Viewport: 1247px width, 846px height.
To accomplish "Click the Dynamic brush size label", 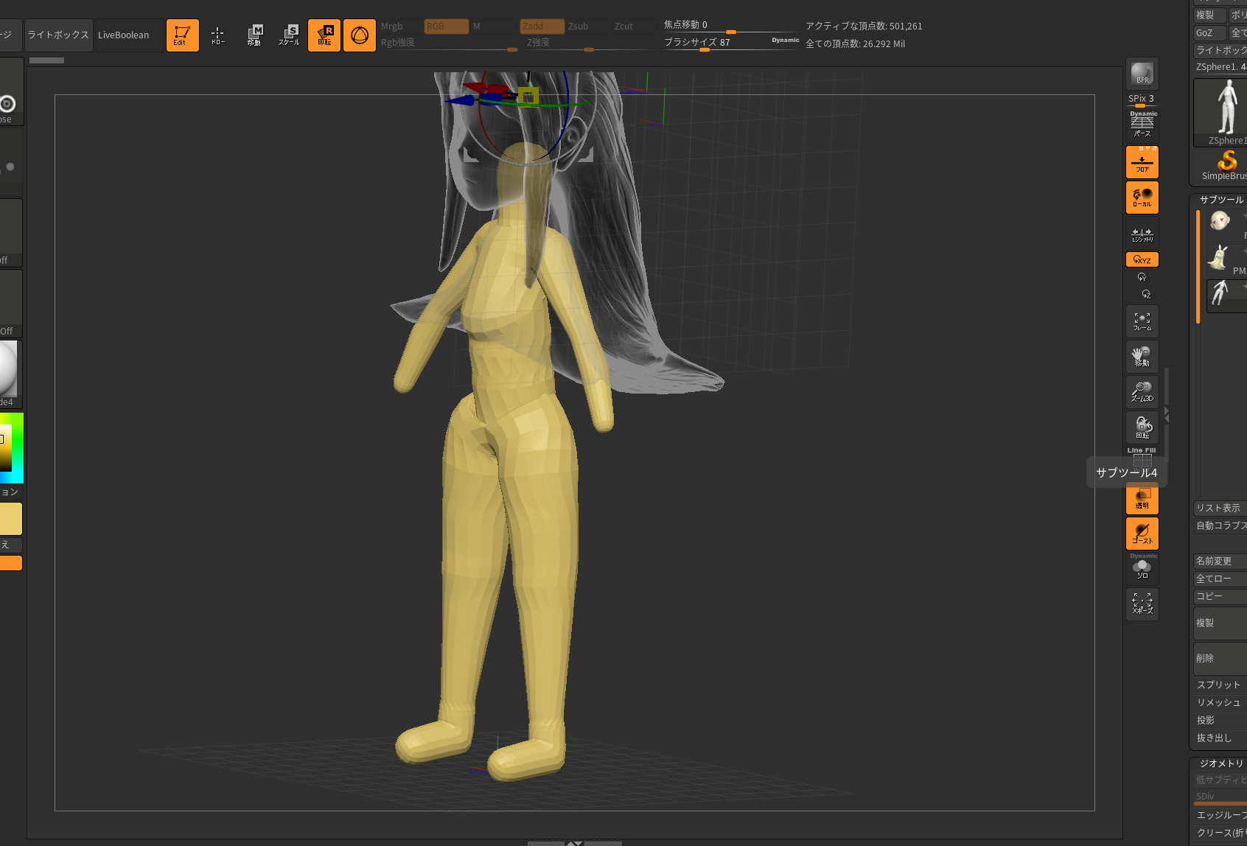I will [785, 40].
